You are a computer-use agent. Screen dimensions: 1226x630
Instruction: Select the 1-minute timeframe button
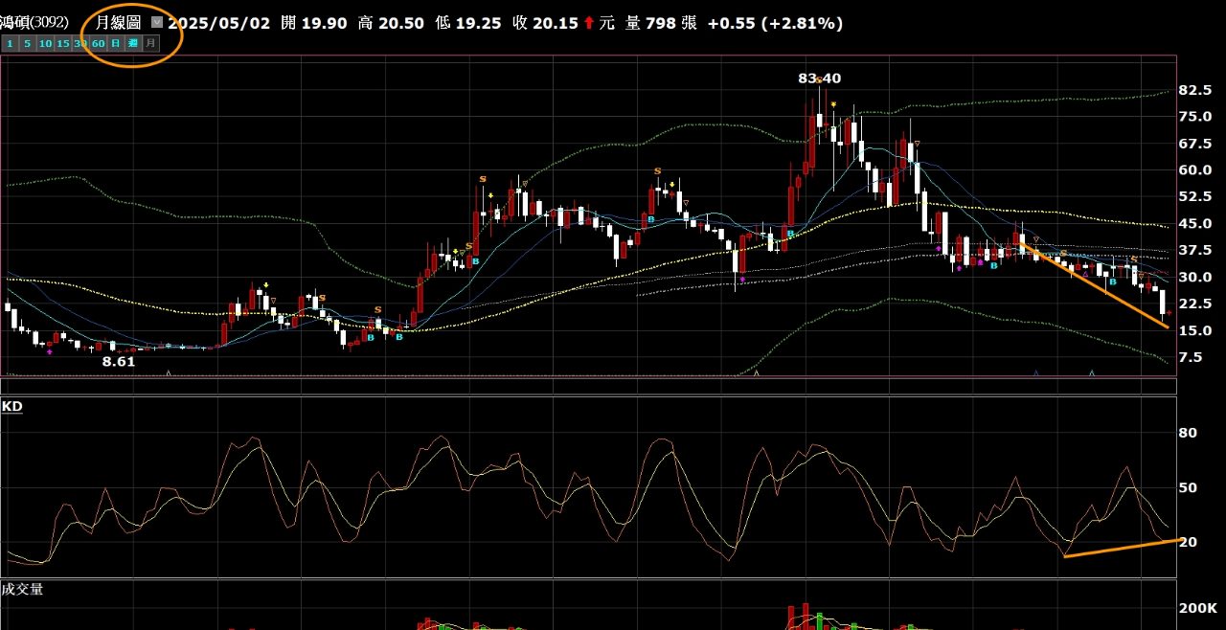(11, 43)
